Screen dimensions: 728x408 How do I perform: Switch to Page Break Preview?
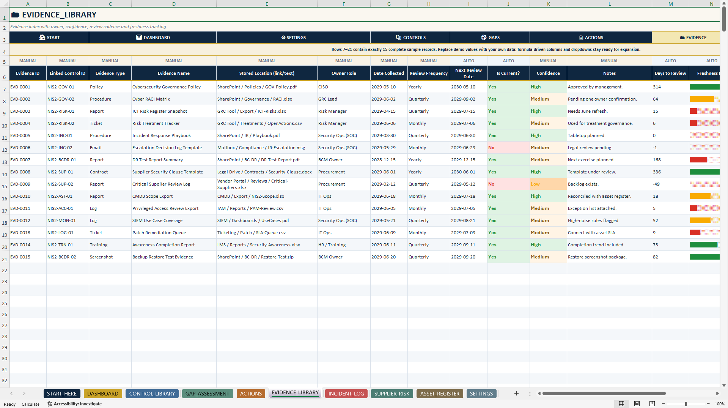[652, 404]
